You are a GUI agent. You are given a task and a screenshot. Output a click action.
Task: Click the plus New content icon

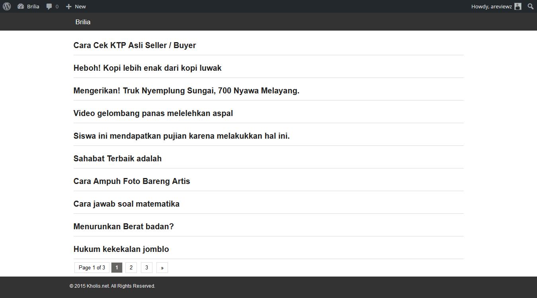pyautogui.click(x=69, y=6)
